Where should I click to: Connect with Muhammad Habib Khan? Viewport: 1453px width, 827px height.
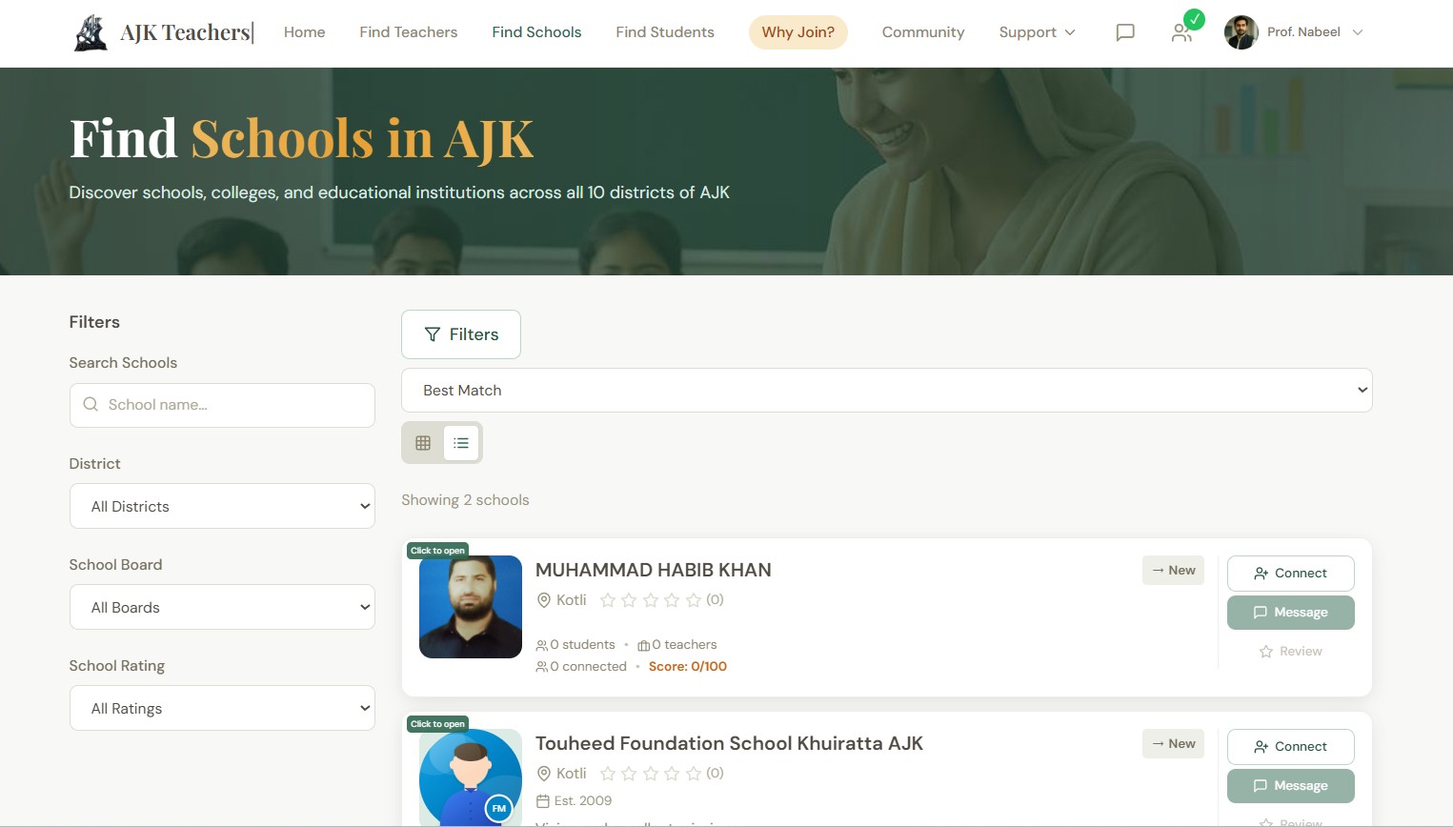(x=1291, y=574)
